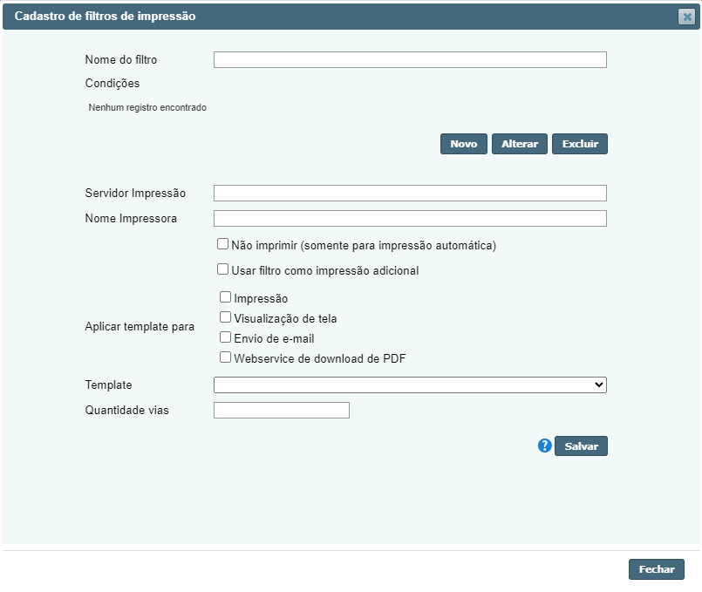Hit the Excluir button
The image size is (702, 592).
pos(580,144)
